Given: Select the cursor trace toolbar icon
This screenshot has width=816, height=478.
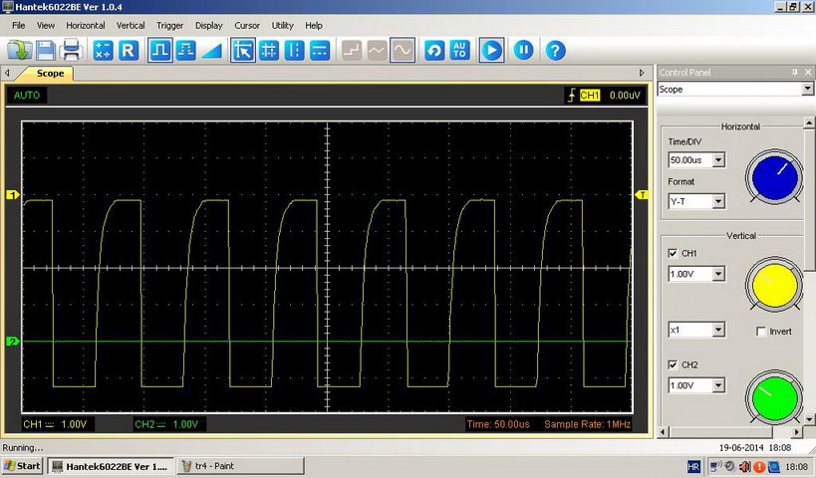Looking at the screenshot, I should [x=242, y=50].
